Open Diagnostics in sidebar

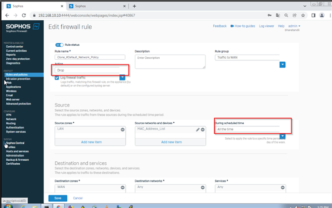[x=13, y=63]
